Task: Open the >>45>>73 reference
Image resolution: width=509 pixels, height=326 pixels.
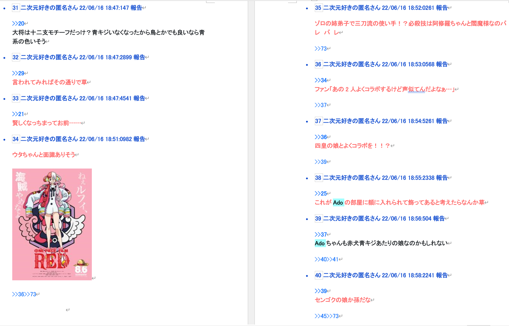Action: click(327, 316)
